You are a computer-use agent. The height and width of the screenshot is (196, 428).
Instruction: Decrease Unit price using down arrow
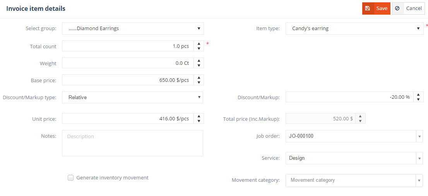199,121
